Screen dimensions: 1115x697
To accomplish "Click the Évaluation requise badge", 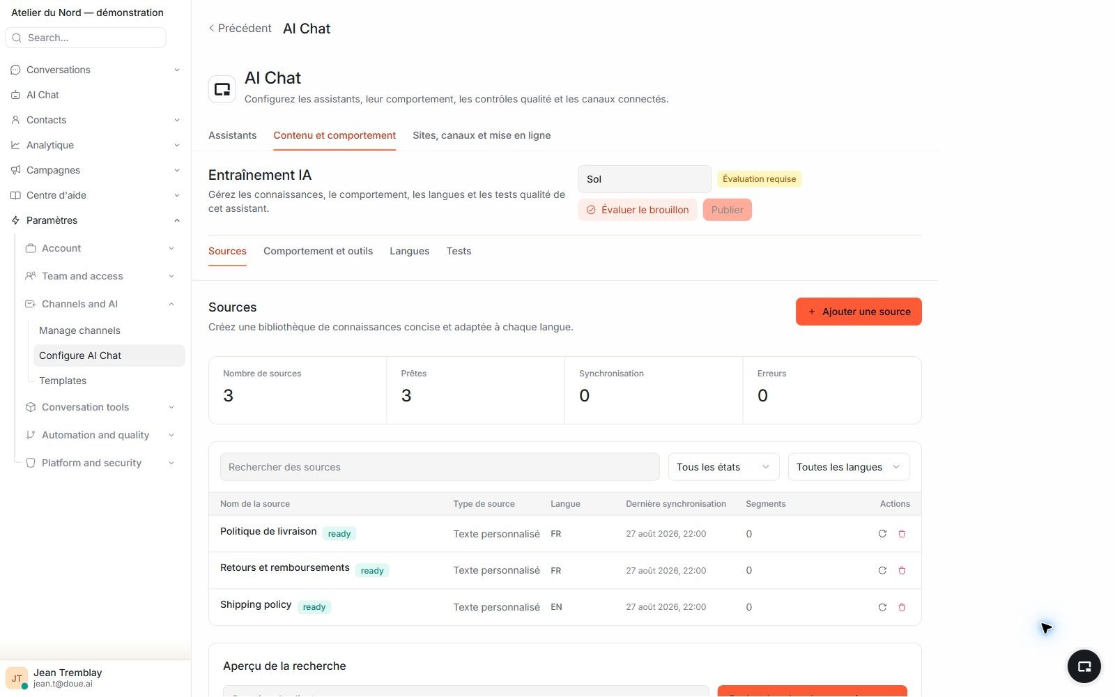I will tap(759, 179).
